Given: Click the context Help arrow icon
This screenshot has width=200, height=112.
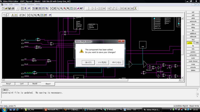Looking at the screenshot, I should [x=81, y=8].
